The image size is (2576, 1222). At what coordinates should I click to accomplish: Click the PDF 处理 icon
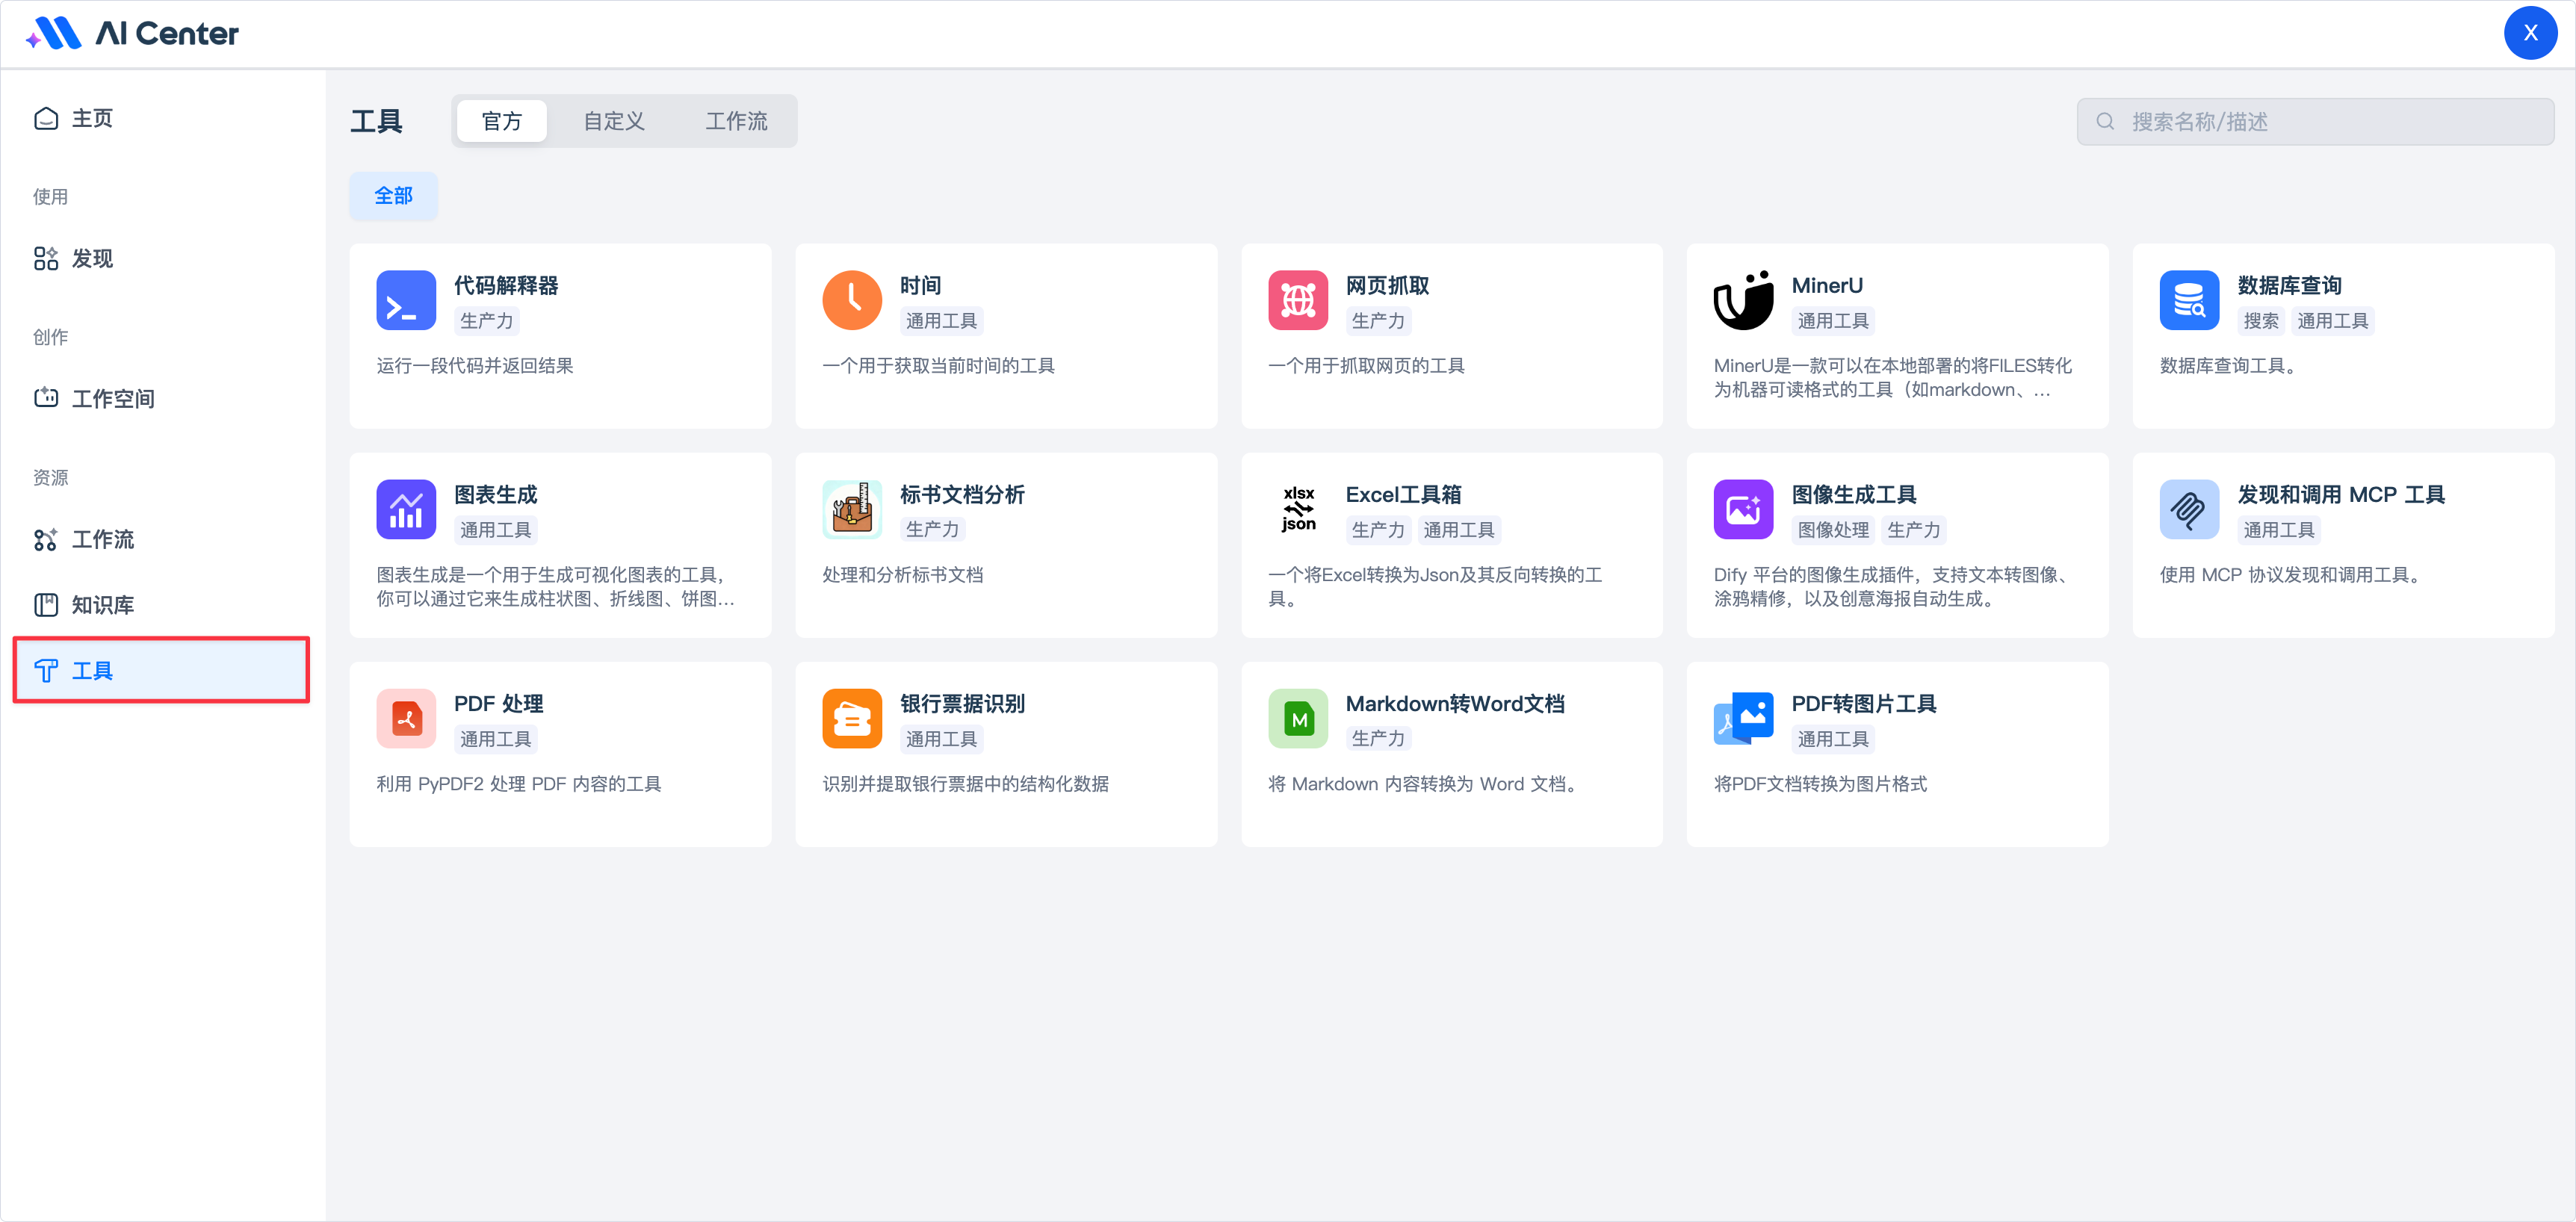pyautogui.click(x=406, y=718)
